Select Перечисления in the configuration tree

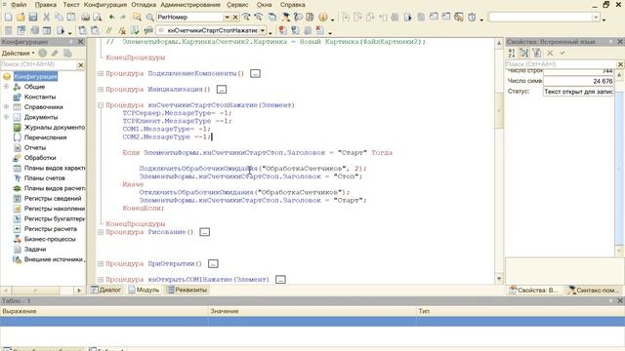(46, 137)
